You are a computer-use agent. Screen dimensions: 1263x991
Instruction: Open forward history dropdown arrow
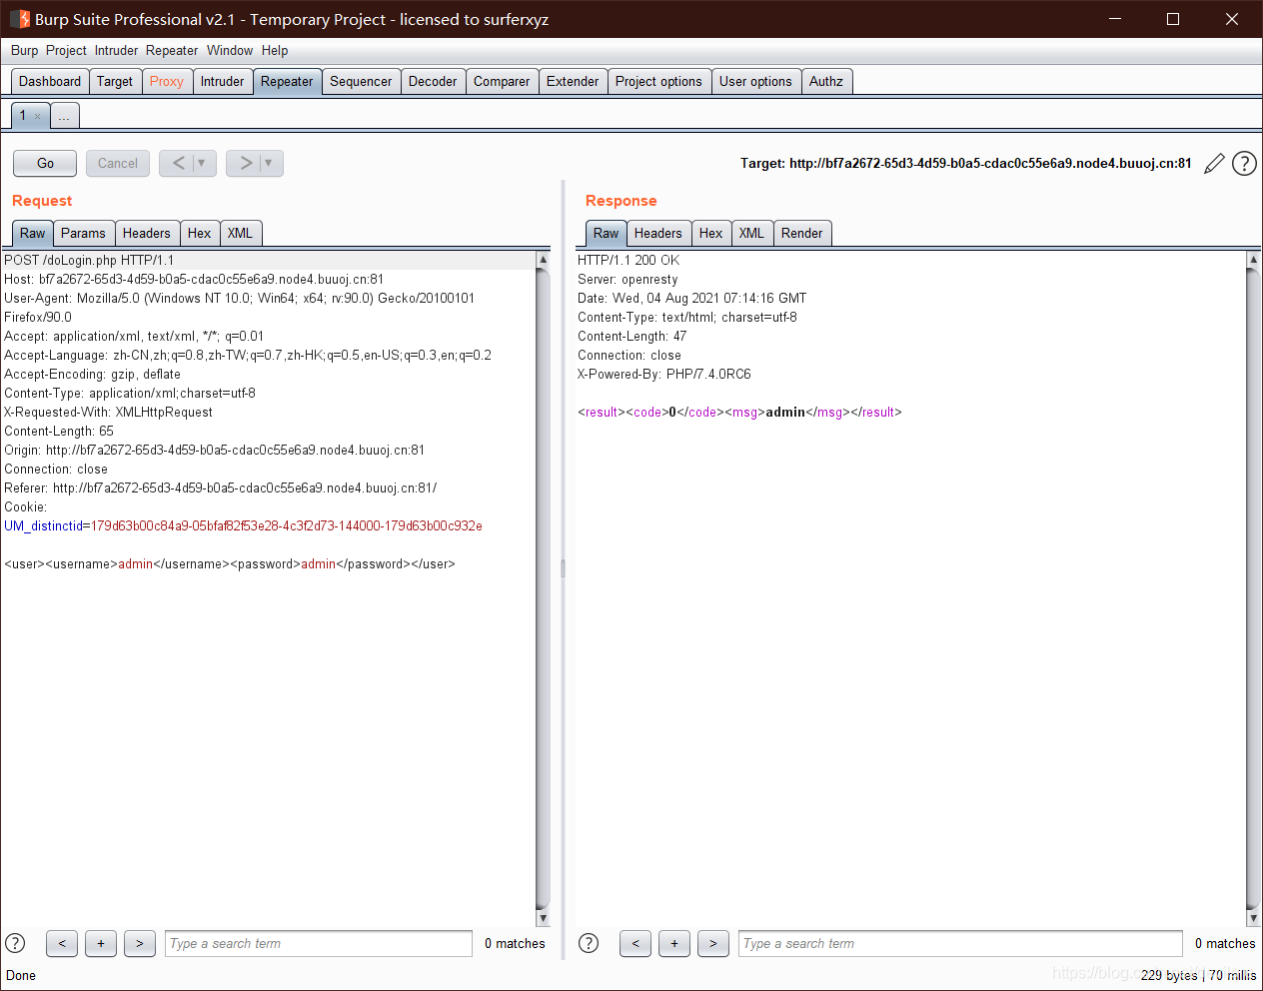pyautogui.click(x=269, y=163)
